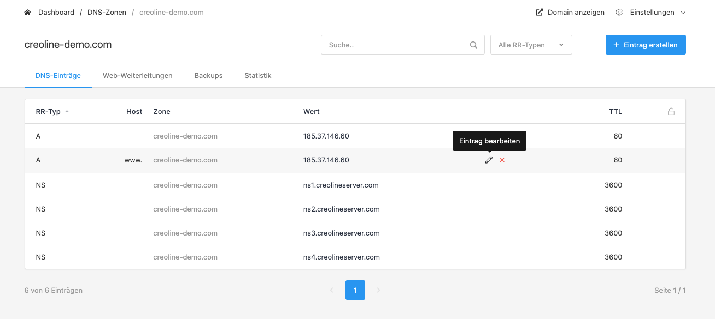Image resolution: width=715 pixels, height=319 pixels.
Task: Open the Alle RR-Typen dropdown
Action: [x=531, y=45]
